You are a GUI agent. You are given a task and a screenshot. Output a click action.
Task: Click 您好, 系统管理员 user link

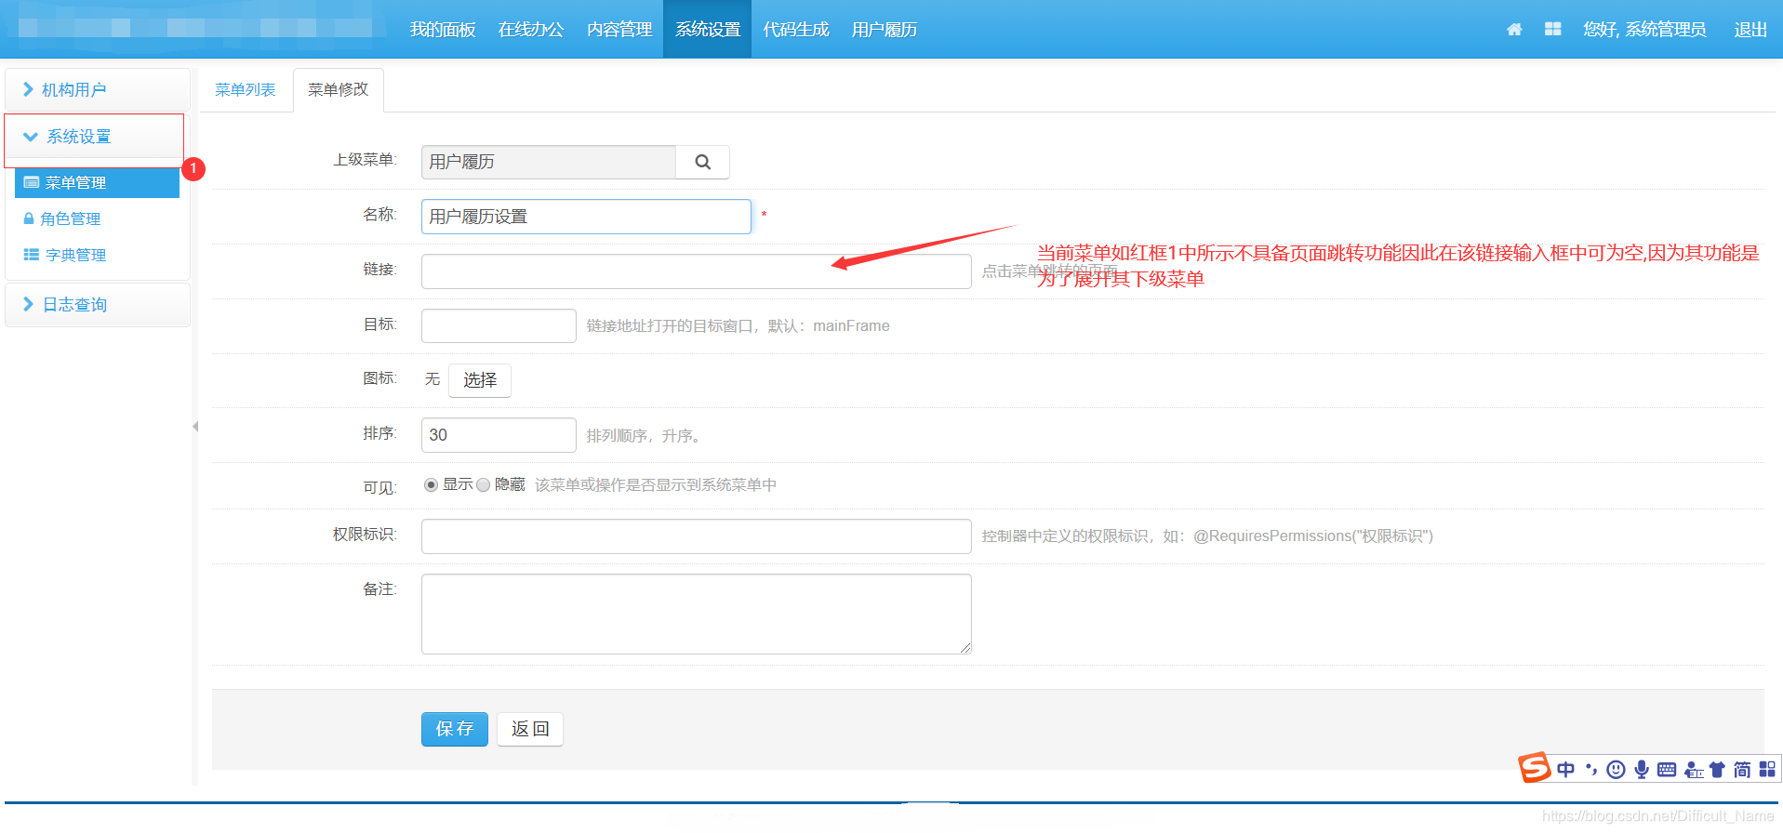point(1644,30)
